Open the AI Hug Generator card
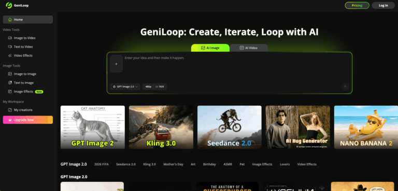Screen dimensions: 398x191 [x=298, y=128]
